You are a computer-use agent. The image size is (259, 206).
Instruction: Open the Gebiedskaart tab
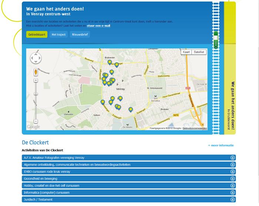[x=37, y=35]
